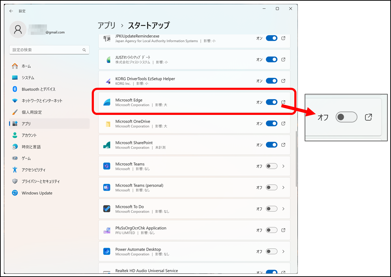This screenshot has width=391, height=277.
Task: Click the Microsoft To Do app icon
Action: [107, 209]
